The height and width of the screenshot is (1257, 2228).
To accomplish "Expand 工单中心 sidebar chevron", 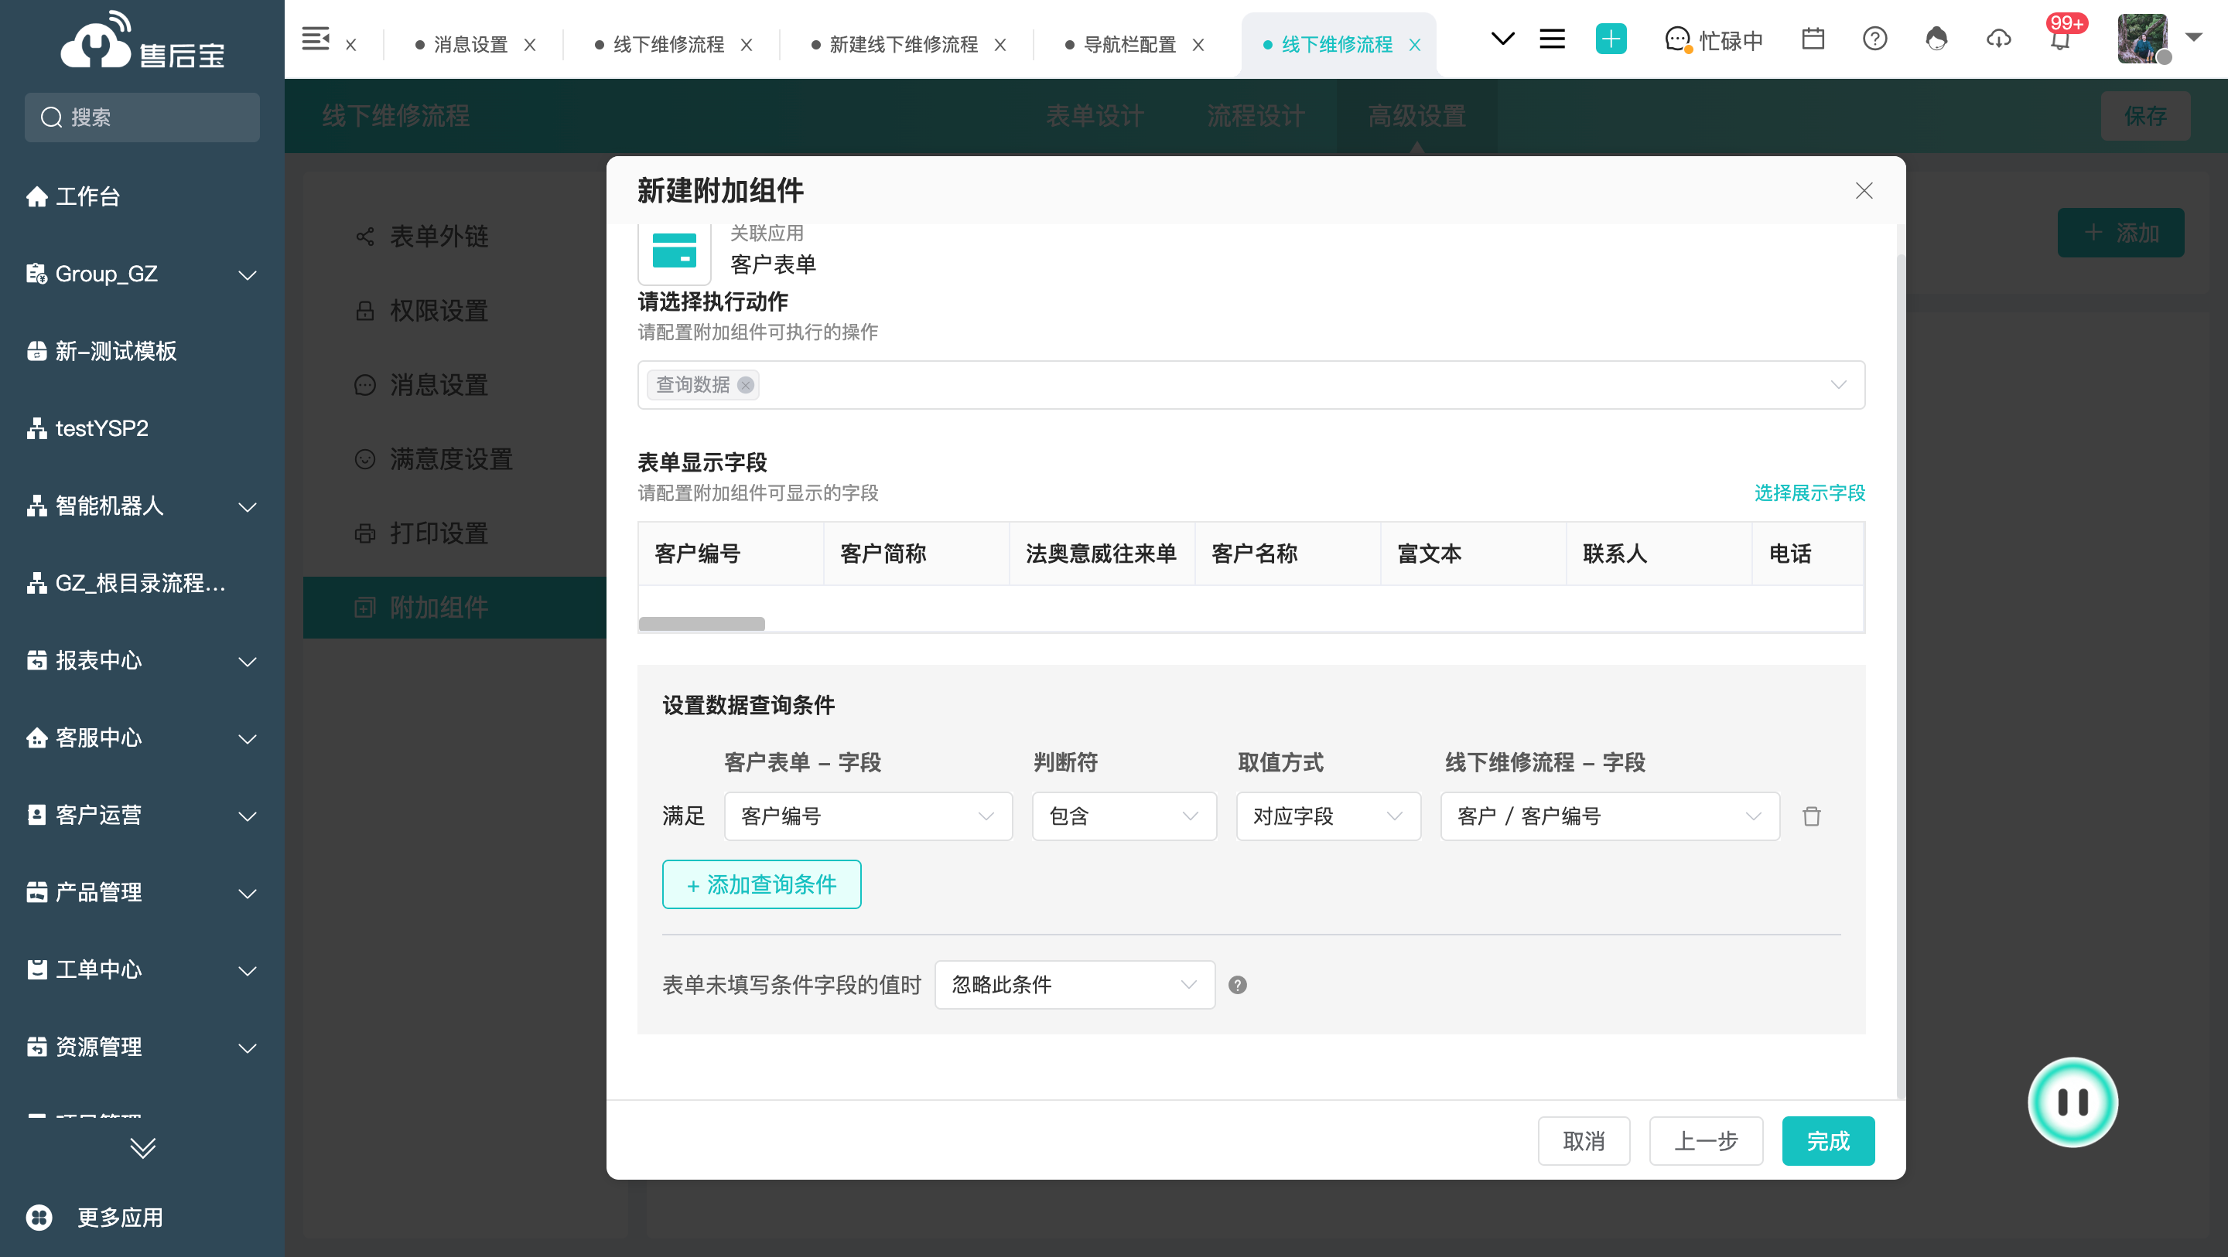I will 248,971.
